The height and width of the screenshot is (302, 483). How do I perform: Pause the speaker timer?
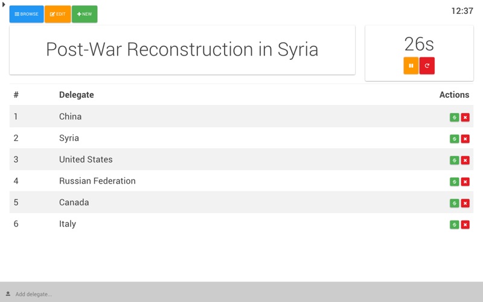411,66
